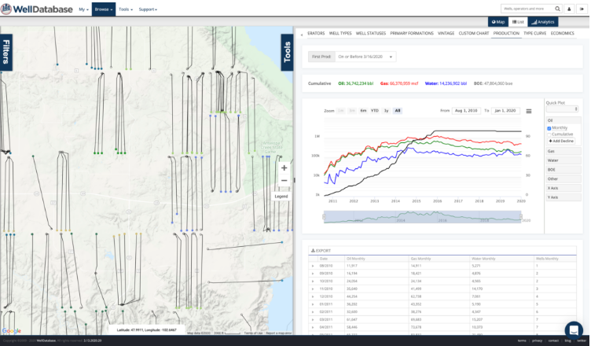Zoom in on the map
This screenshot has width=591, height=346.
click(284, 168)
